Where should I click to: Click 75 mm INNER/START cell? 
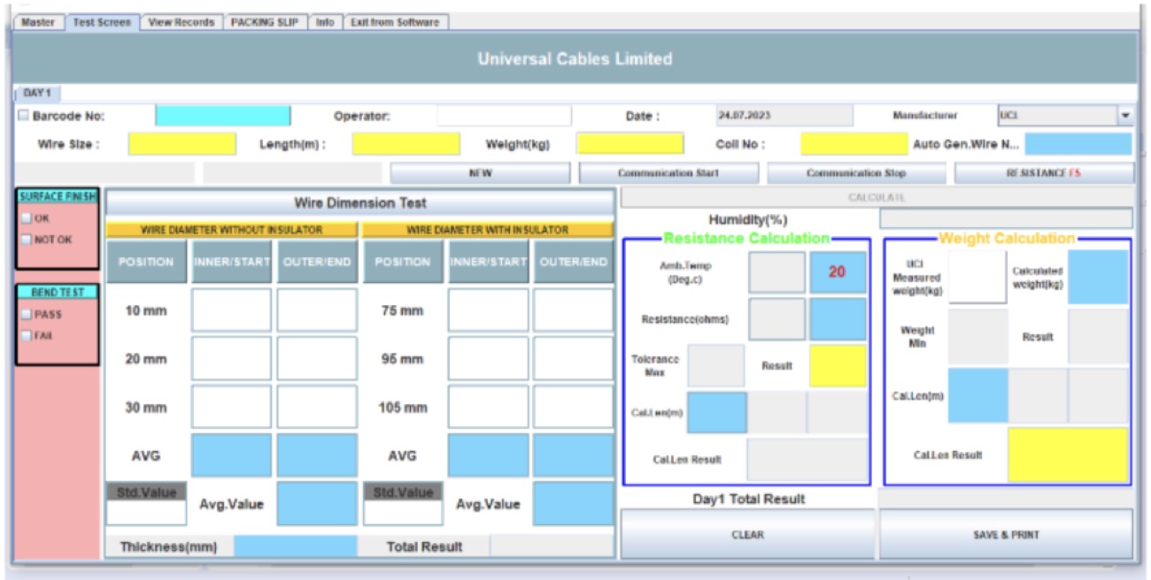[x=488, y=311]
